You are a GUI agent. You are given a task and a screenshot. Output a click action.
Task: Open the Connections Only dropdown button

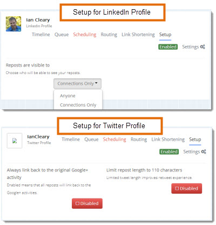(77, 83)
